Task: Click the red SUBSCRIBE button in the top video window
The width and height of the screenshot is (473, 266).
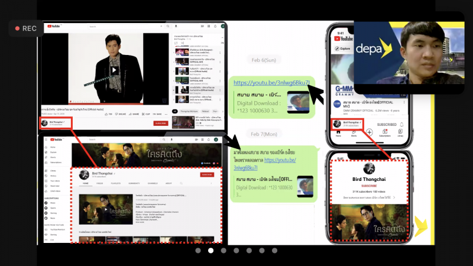Action: coord(161,124)
